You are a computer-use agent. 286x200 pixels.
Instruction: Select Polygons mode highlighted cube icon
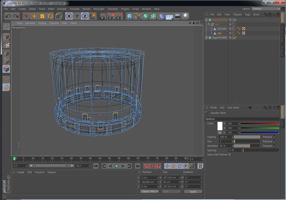pos(6,69)
